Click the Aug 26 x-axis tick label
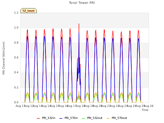164x123 pixels. pos(149,106)
